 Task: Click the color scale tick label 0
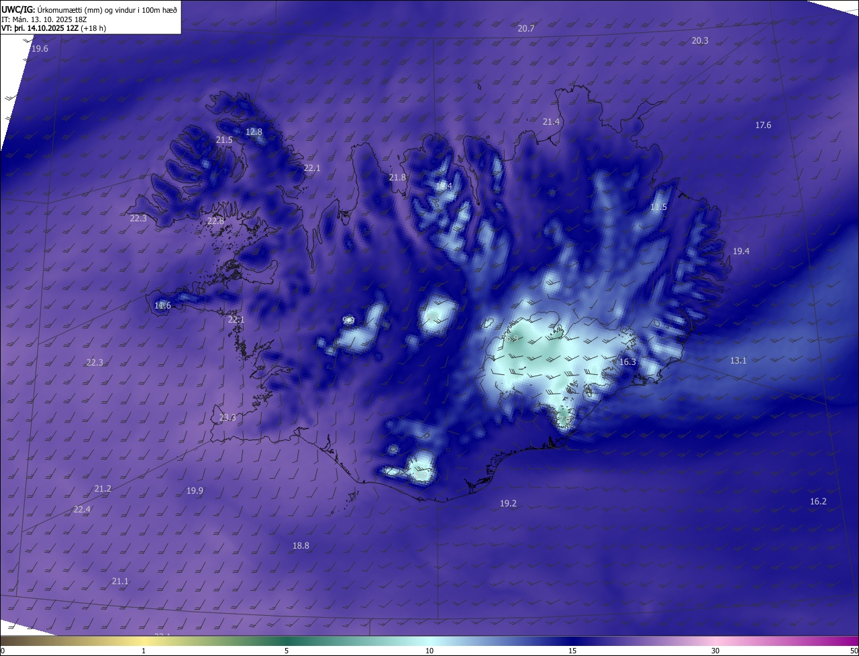pyautogui.click(x=2, y=651)
